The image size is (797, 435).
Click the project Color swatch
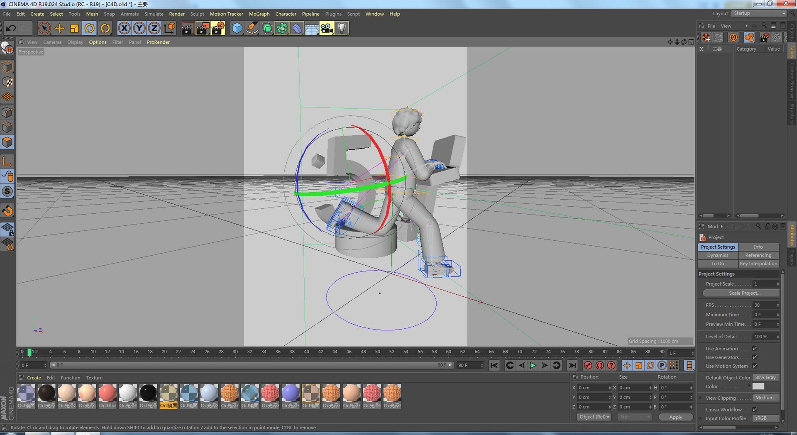pos(758,386)
